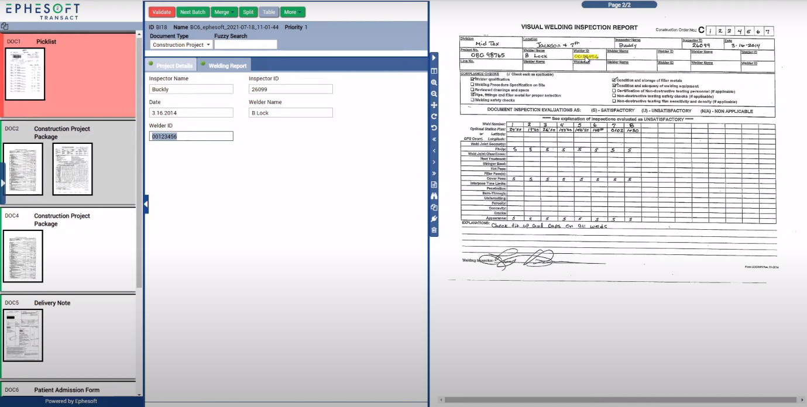Select DOC1 Picklist page thumbnail
The width and height of the screenshot is (807, 407).
25,74
